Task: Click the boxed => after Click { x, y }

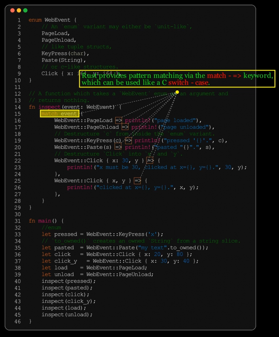Action: [x=137, y=181]
